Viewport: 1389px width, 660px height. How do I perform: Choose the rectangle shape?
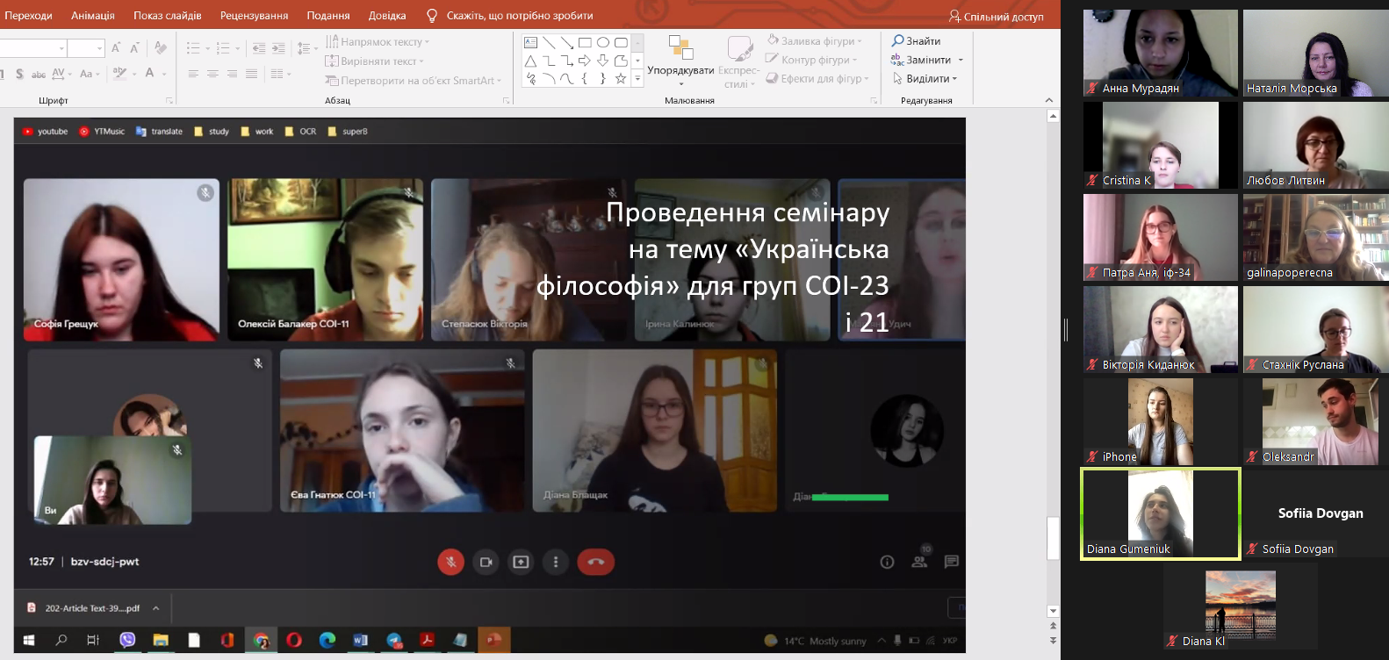click(585, 42)
